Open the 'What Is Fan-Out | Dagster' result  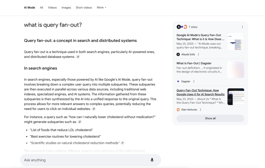click(194, 63)
